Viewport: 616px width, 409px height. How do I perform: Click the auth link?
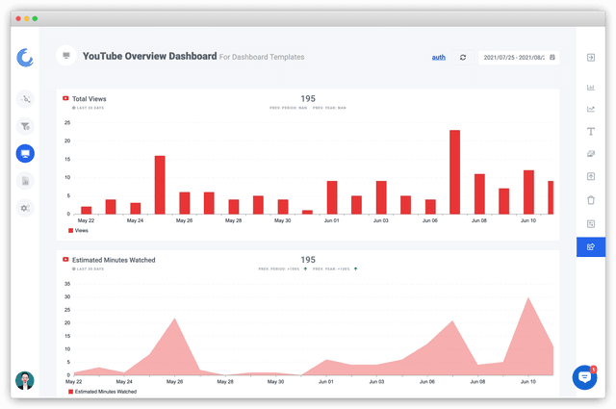(439, 58)
